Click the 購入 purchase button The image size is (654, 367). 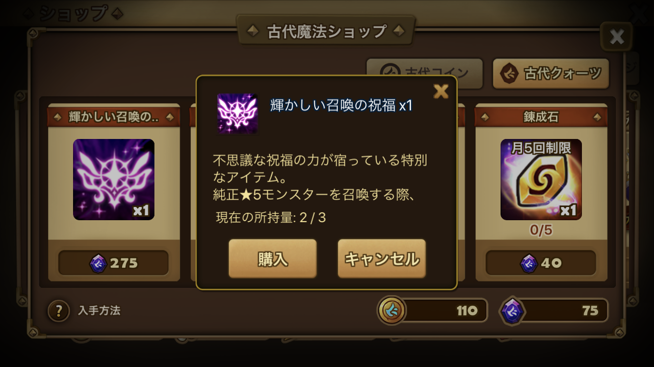coord(273,259)
